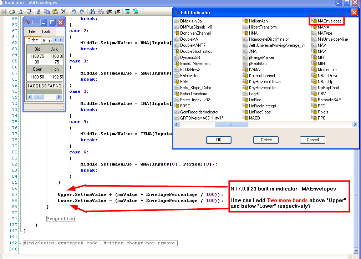This screenshot has height=259, width=361.
Task: Select KAMA indicator entry
Action: point(254,70)
